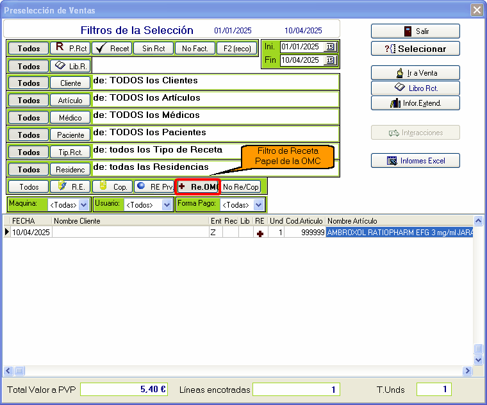
Task: Toggle the Re.OMC recipe filter
Action: coord(197,186)
